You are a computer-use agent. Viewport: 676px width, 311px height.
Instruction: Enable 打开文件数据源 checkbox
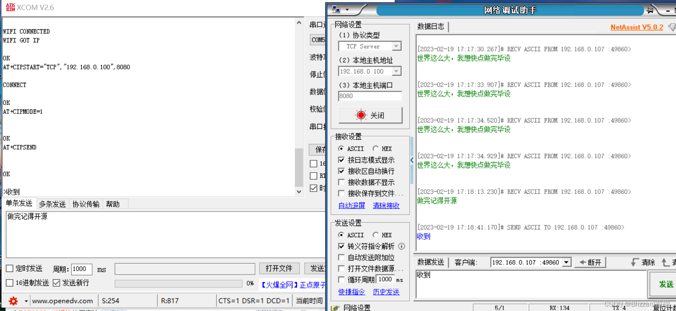coord(341,268)
